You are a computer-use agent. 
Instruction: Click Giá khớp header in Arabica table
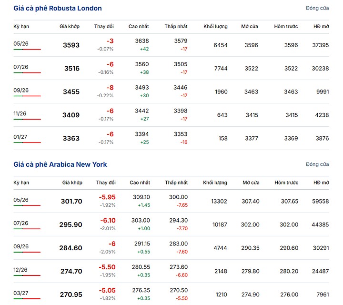(72, 183)
